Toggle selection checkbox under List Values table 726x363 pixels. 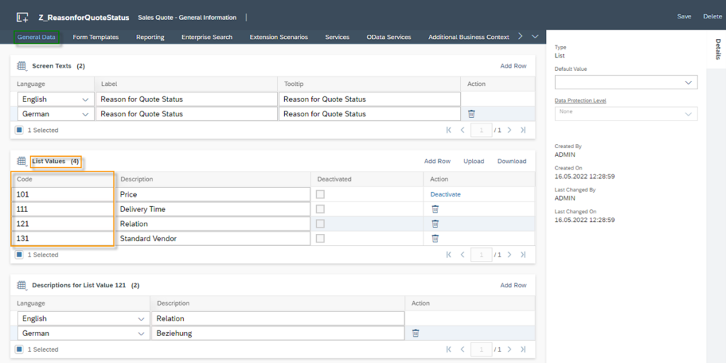click(19, 255)
